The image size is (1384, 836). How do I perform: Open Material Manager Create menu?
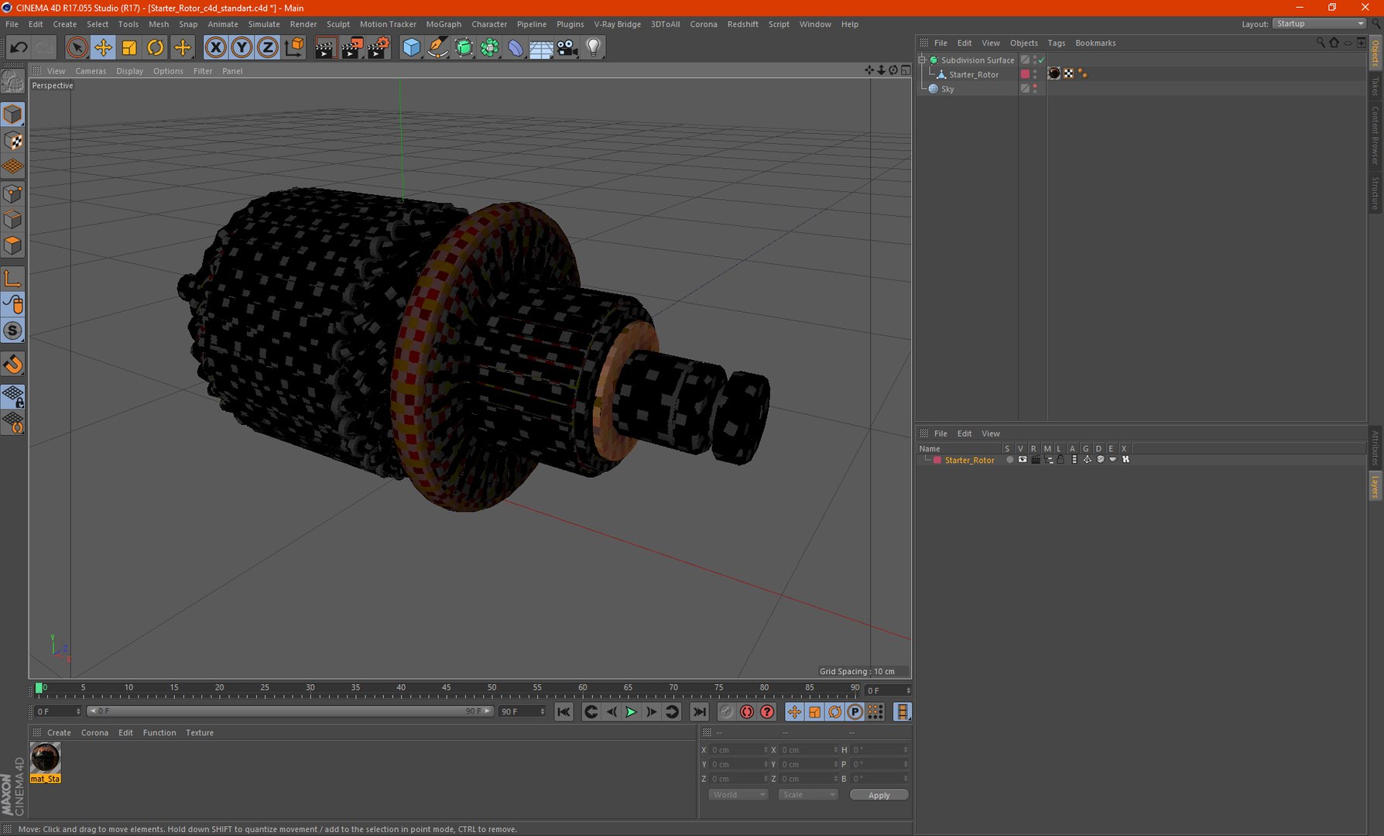click(x=59, y=733)
